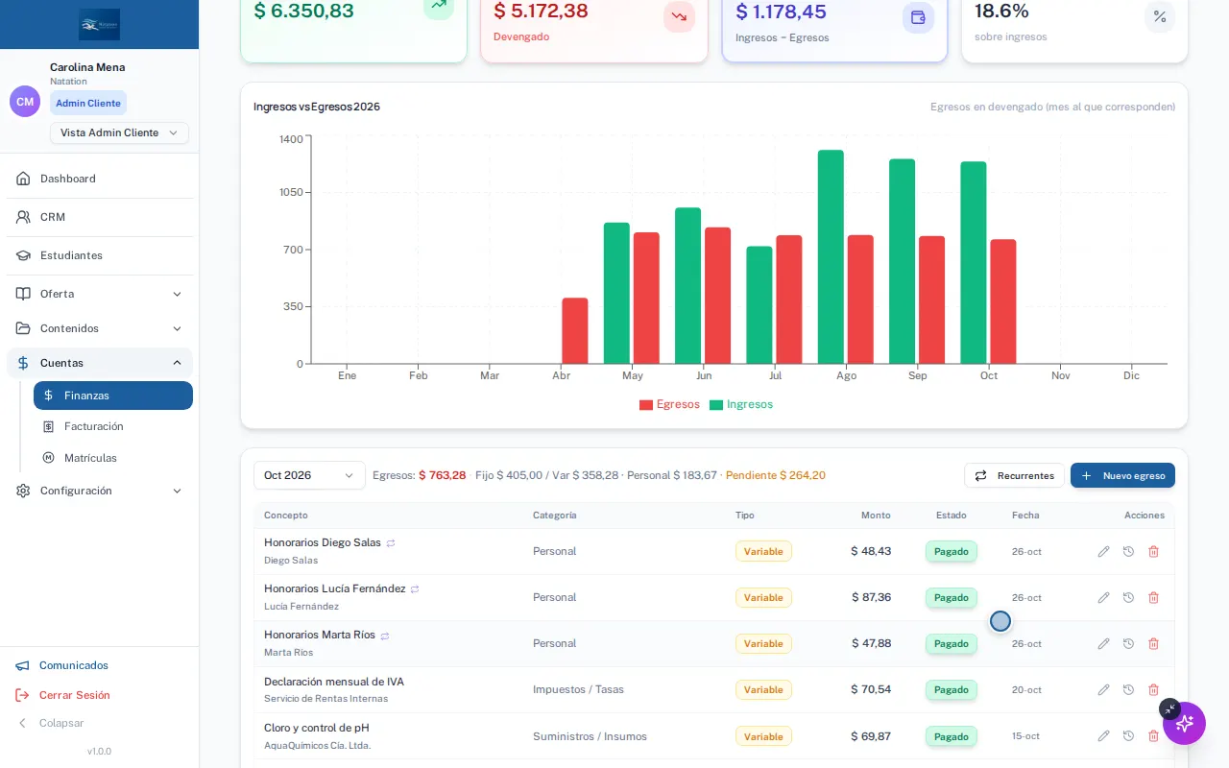Click the wallet icon on the balance card
Viewport: 1229px width, 768px height.
tap(918, 17)
